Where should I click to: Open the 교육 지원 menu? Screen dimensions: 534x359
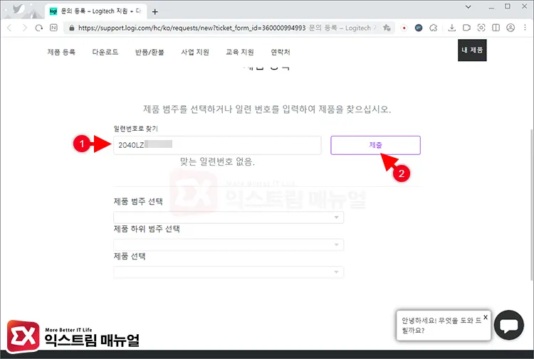point(240,52)
